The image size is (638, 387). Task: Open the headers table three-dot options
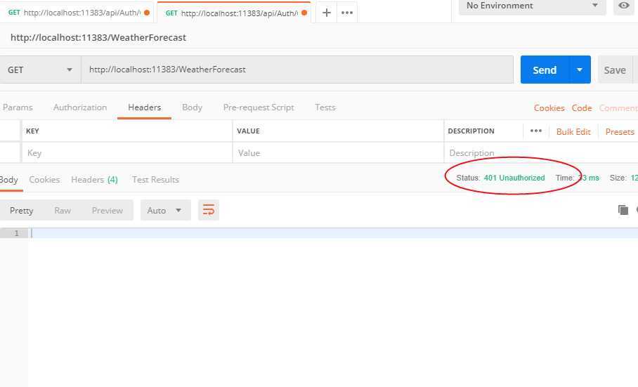(536, 131)
